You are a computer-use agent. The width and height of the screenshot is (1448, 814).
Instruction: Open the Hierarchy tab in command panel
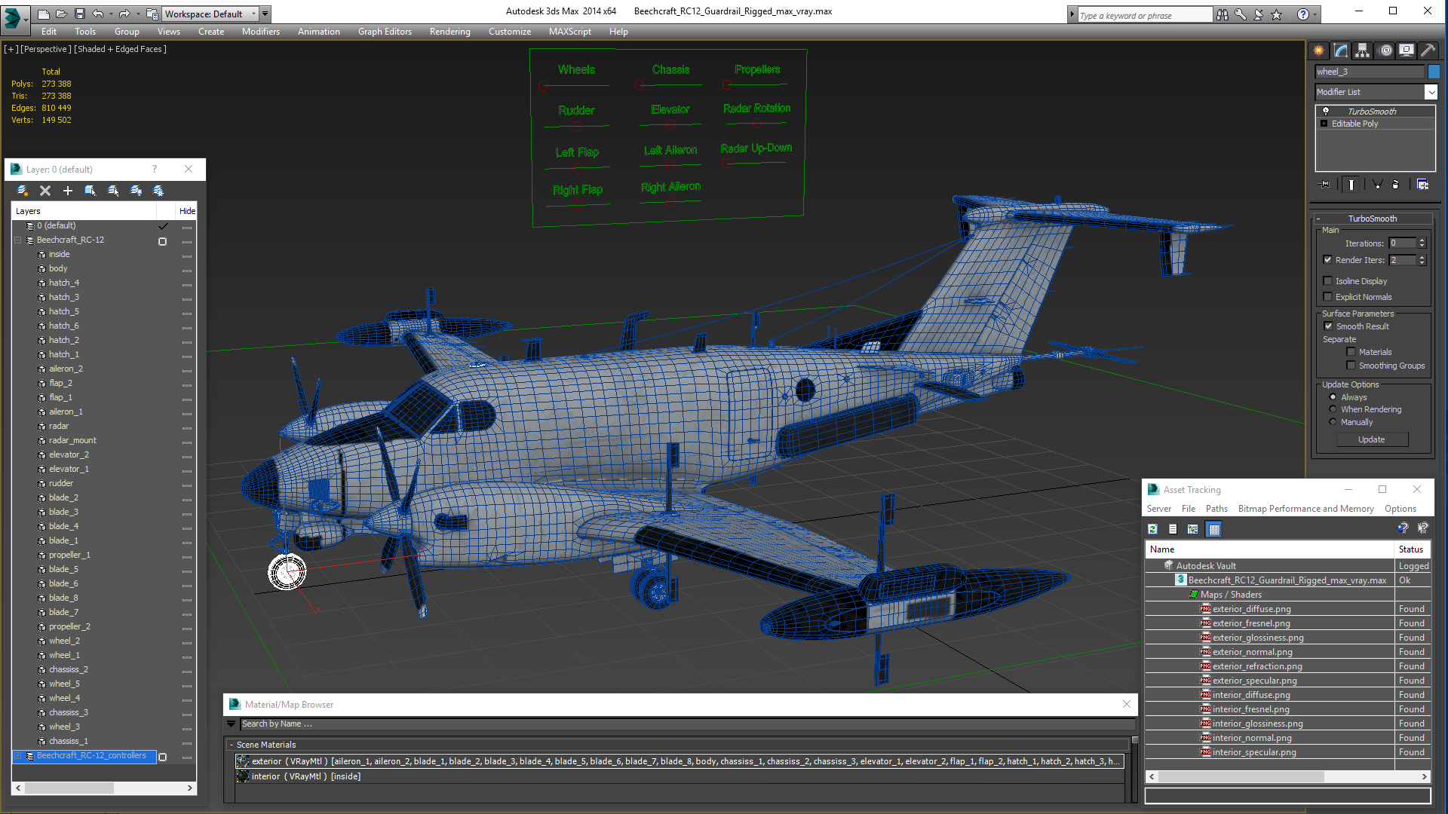pos(1362,50)
